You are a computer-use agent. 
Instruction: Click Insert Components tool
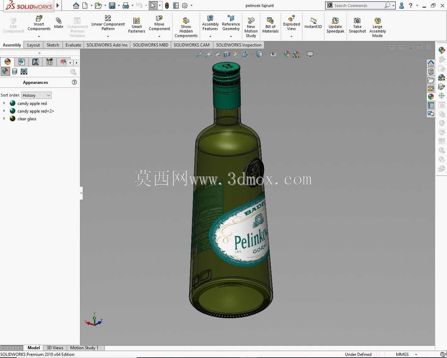click(39, 23)
